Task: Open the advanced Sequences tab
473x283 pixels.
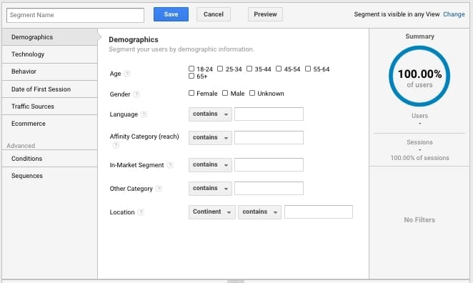Action: click(50, 176)
